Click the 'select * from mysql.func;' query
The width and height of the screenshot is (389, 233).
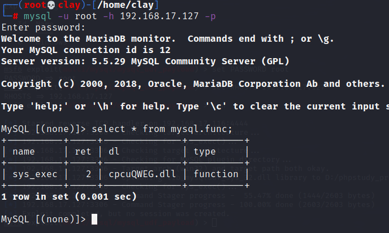tap(162, 129)
